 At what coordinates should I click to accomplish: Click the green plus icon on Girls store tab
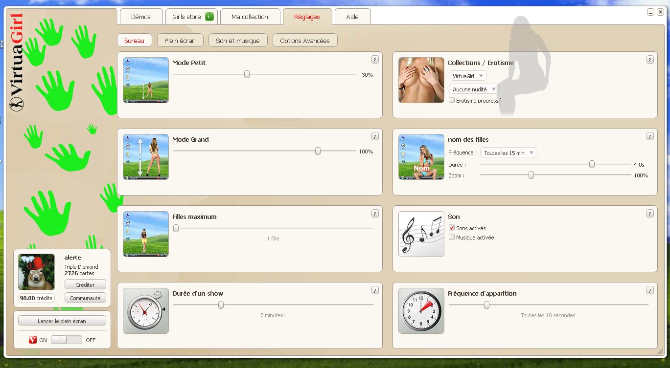pos(209,17)
